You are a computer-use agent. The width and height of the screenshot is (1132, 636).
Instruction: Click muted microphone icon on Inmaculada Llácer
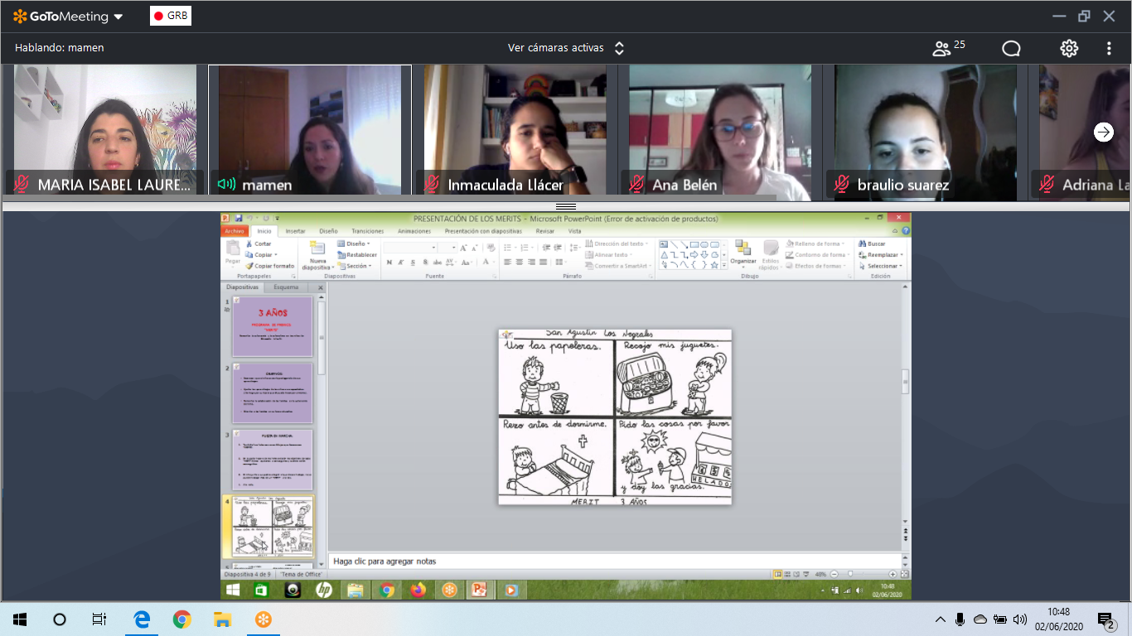tap(432, 184)
